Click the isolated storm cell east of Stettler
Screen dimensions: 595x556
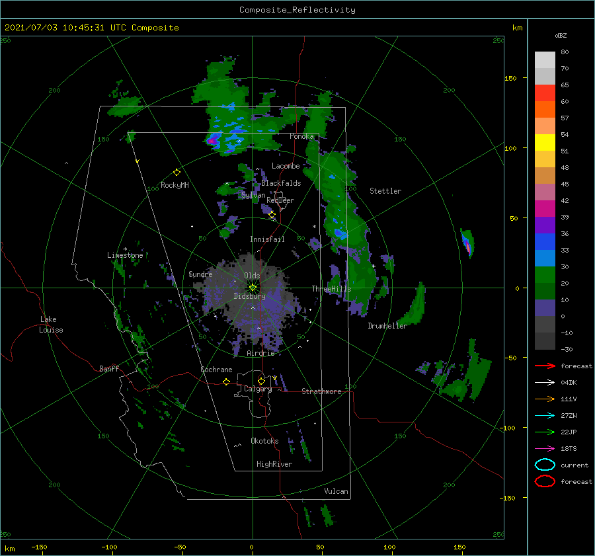click(x=467, y=243)
